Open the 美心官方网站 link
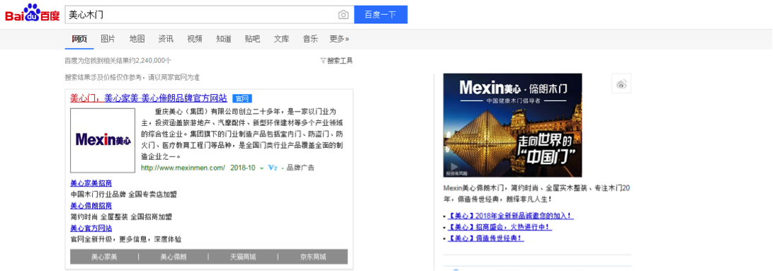Image resolution: width=773 pixels, height=271 pixels. [91, 228]
